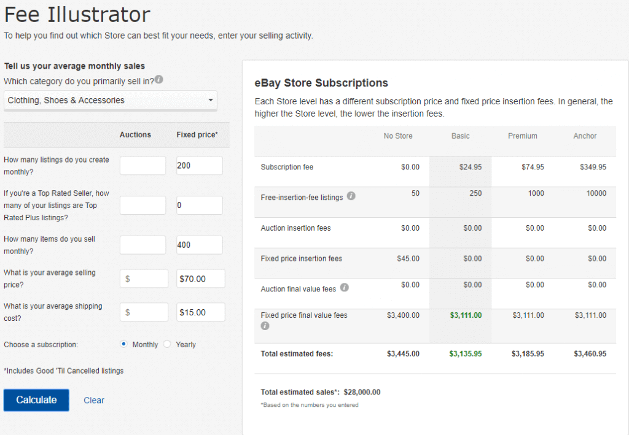Image resolution: width=629 pixels, height=435 pixels.
Task: Click the green Basic final value fee $3,111.00
Action: pos(466,315)
